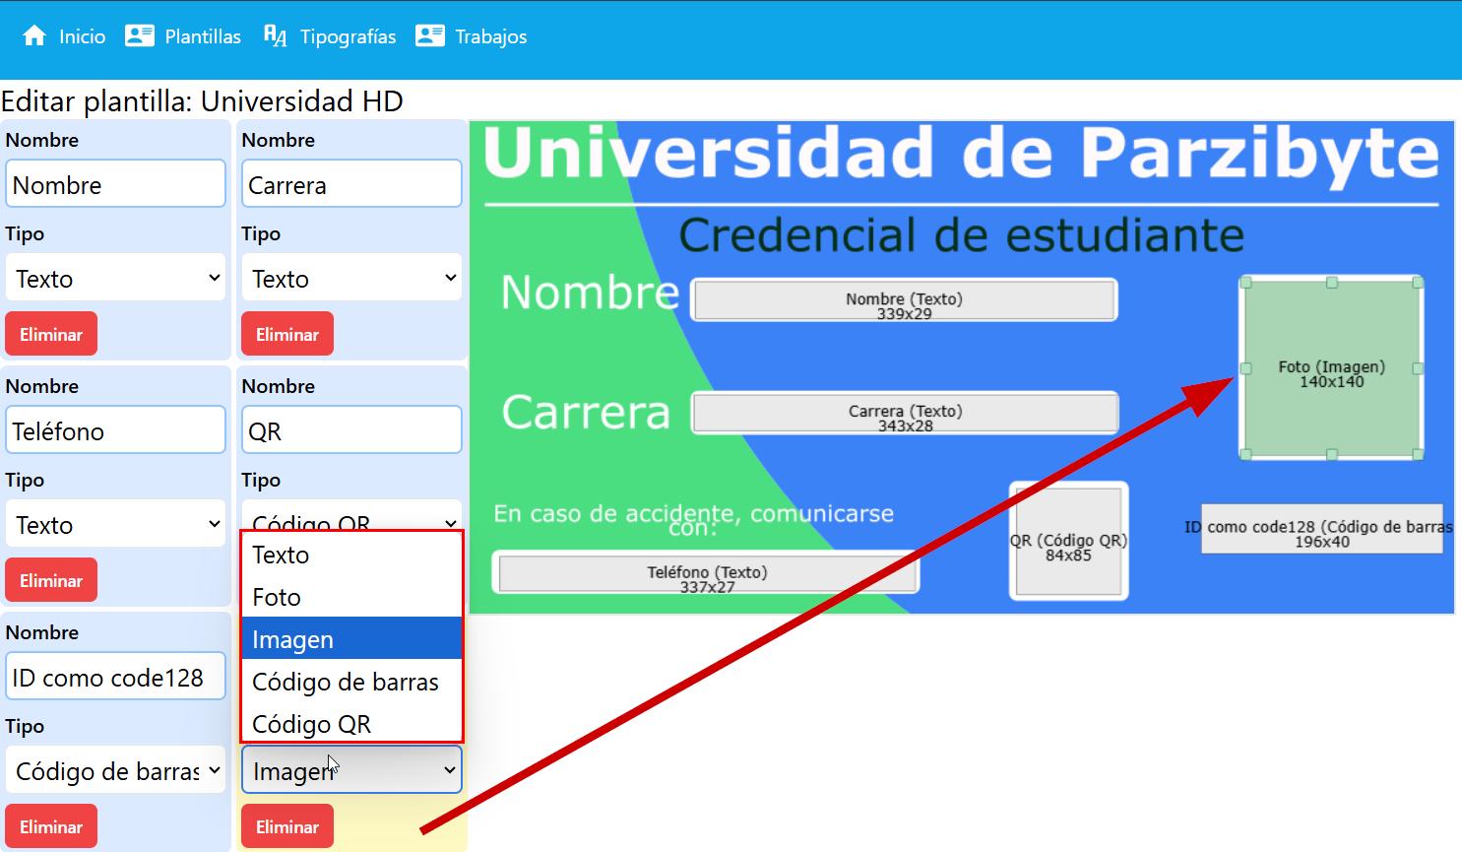This screenshot has width=1462, height=852.
Task: Open Tipo dropdown for Nombre field
Action: tap(116, 279)
